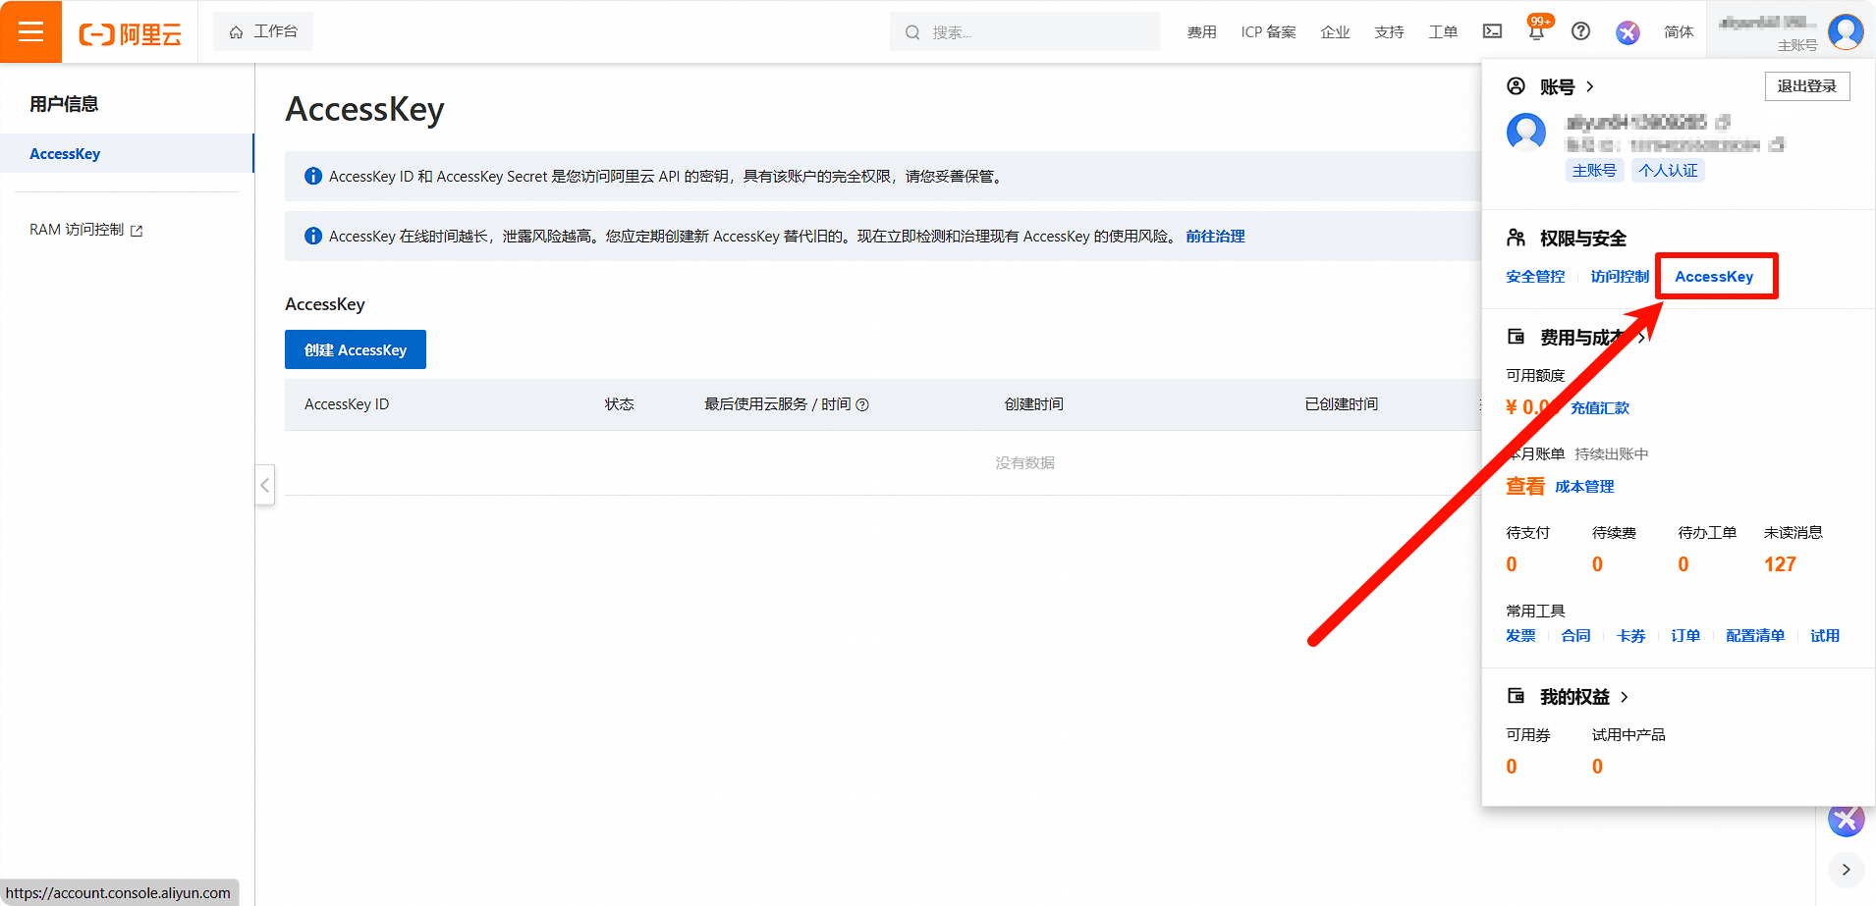Image resolution: width=1876 pixels, height=906 pixels.
Task: Open RAM 访问控制 external link
Action: pyautogui.click(x=86, y=230)
